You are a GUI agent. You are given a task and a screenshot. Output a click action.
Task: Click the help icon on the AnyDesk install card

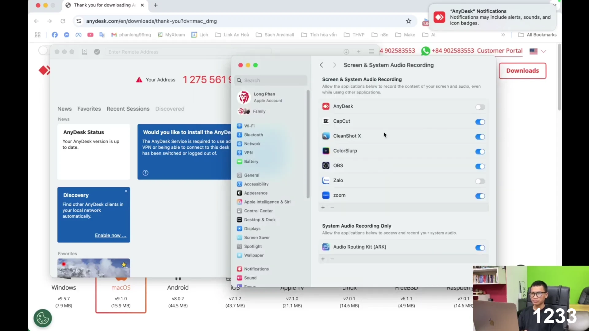(145, 173)
